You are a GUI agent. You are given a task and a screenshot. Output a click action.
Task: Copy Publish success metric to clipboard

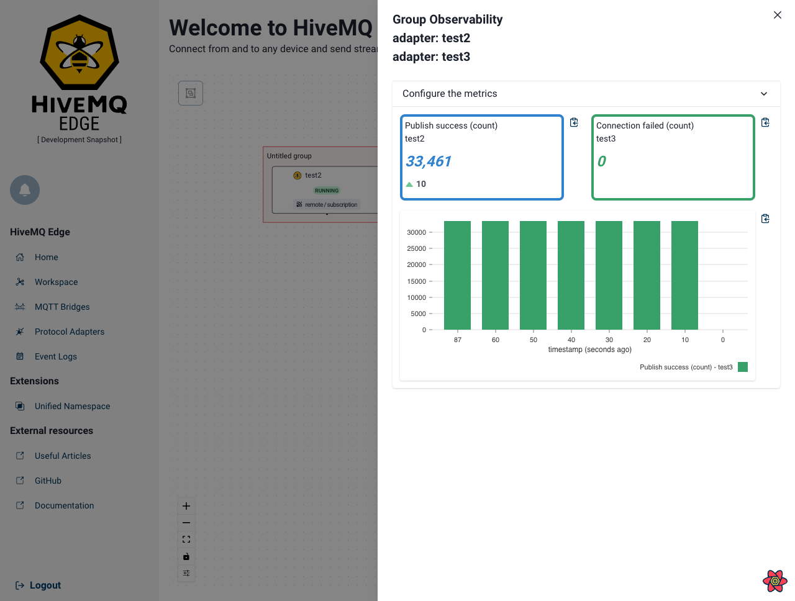pyautogui.click(x=574, y=122)
